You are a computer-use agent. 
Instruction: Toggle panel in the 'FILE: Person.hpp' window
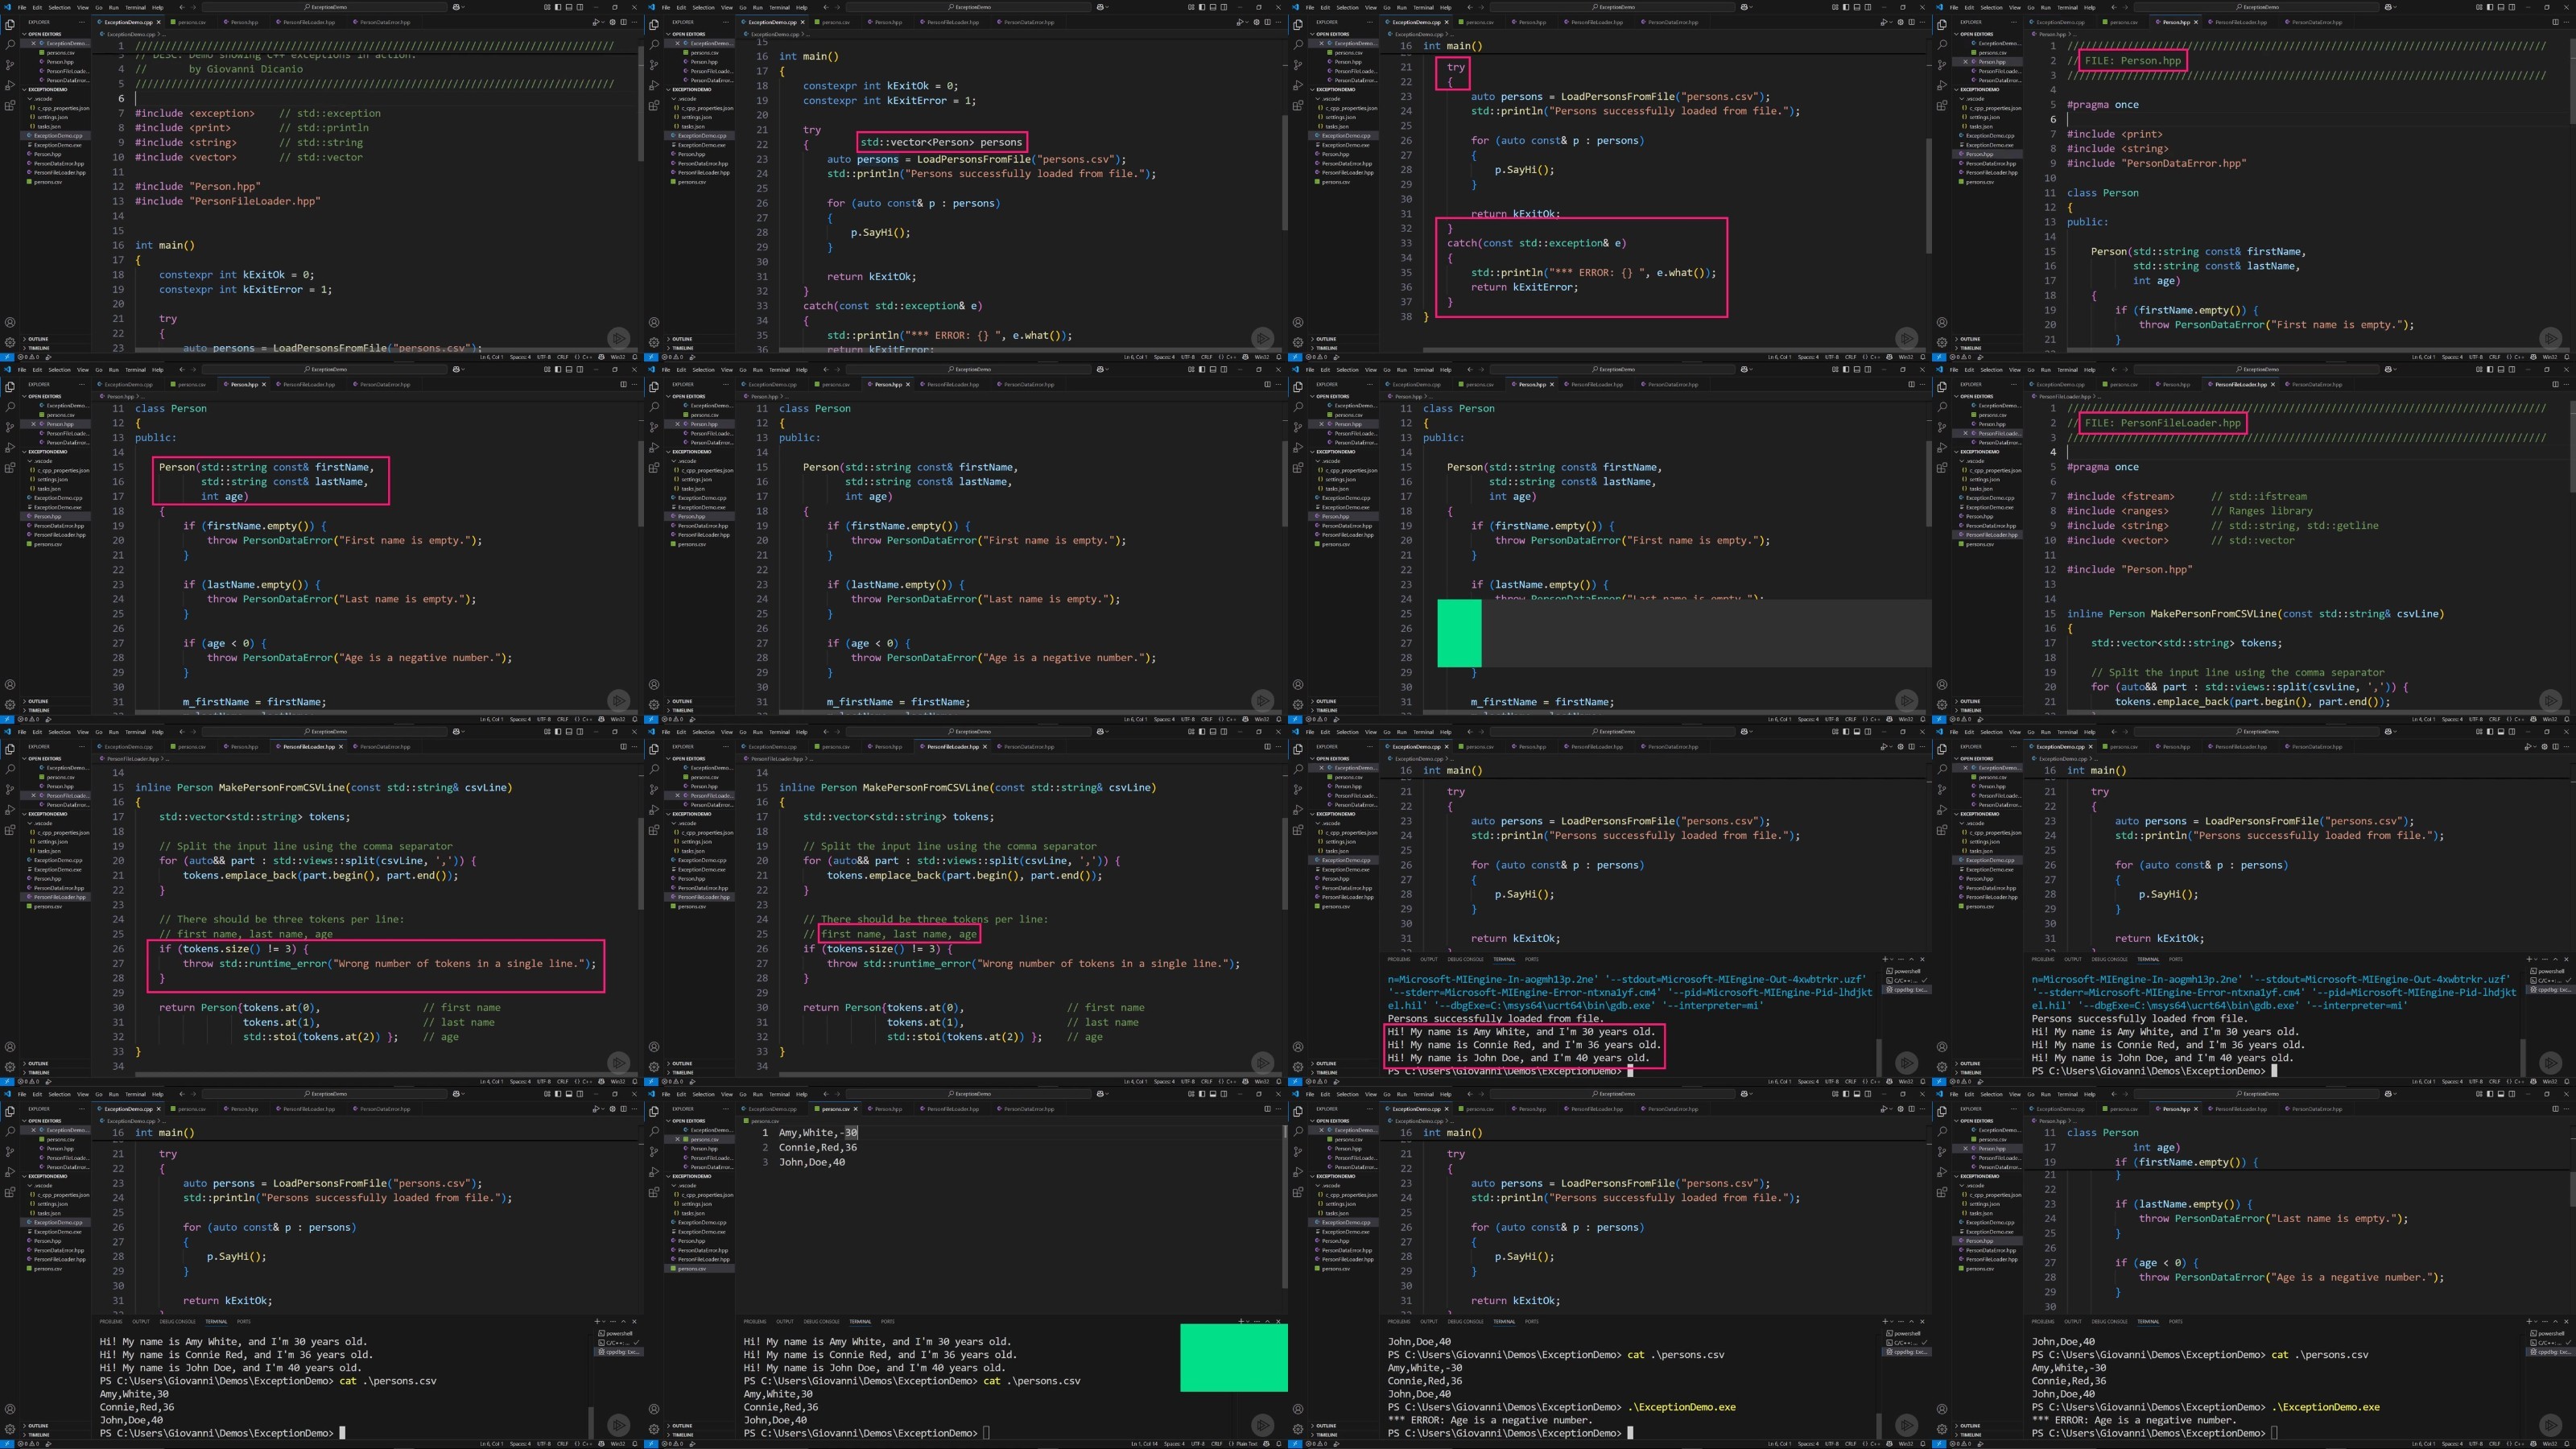point(2501,7)
